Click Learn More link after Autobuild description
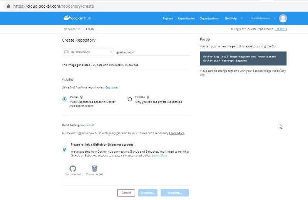 pos(177,133)
